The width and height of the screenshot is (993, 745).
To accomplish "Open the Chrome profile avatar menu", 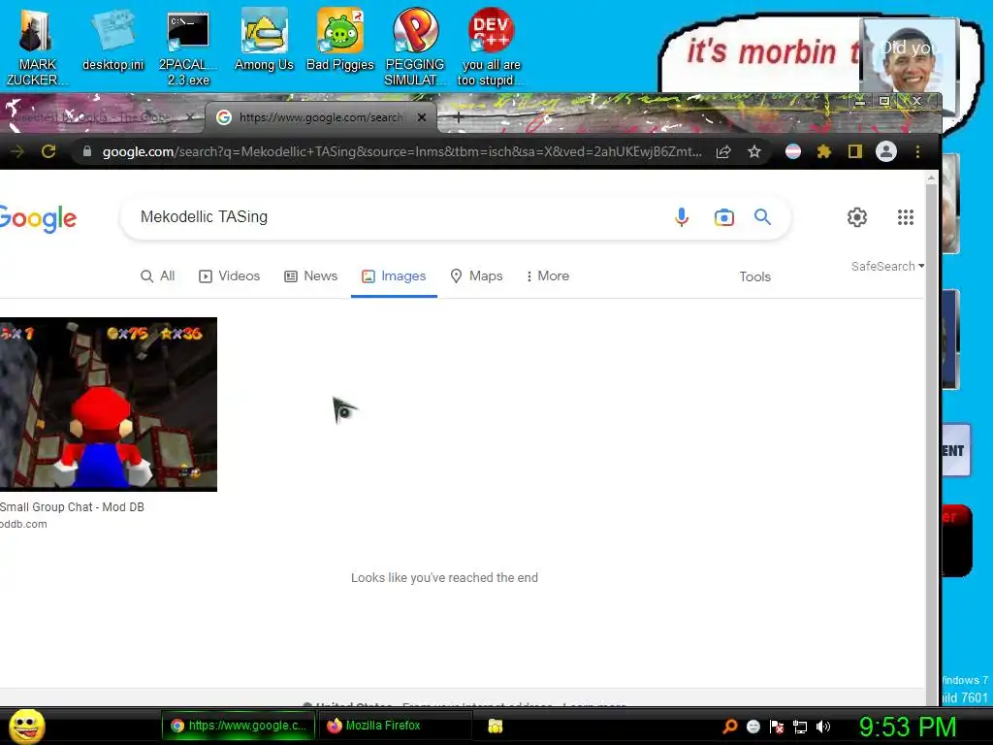I will [x=886, y=151].
